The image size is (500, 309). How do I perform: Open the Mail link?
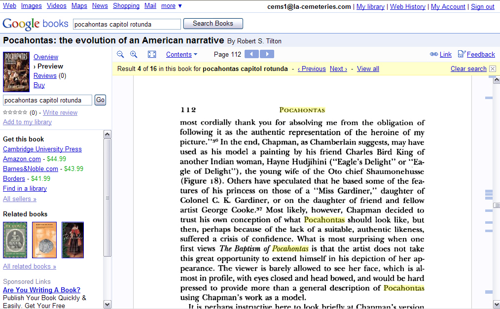150,6
